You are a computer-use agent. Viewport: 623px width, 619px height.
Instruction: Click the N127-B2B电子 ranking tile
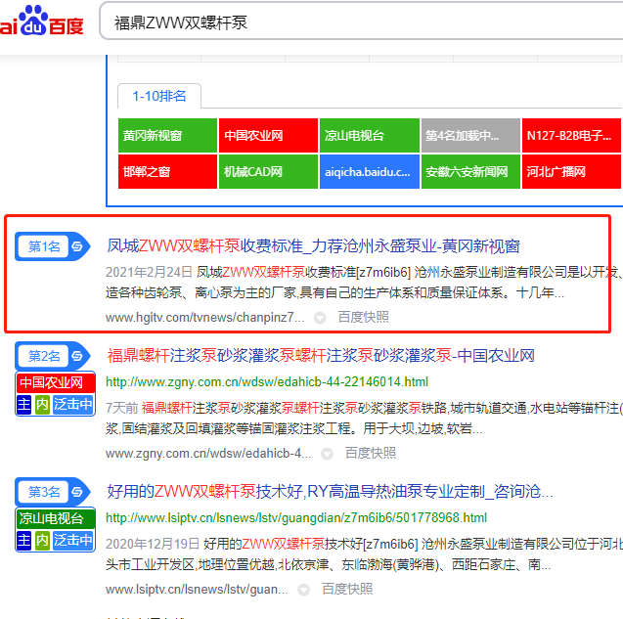[571, 136]
